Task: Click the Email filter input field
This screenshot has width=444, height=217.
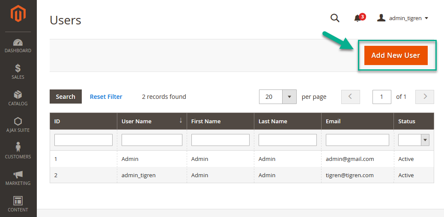Action: pos(357,140)
